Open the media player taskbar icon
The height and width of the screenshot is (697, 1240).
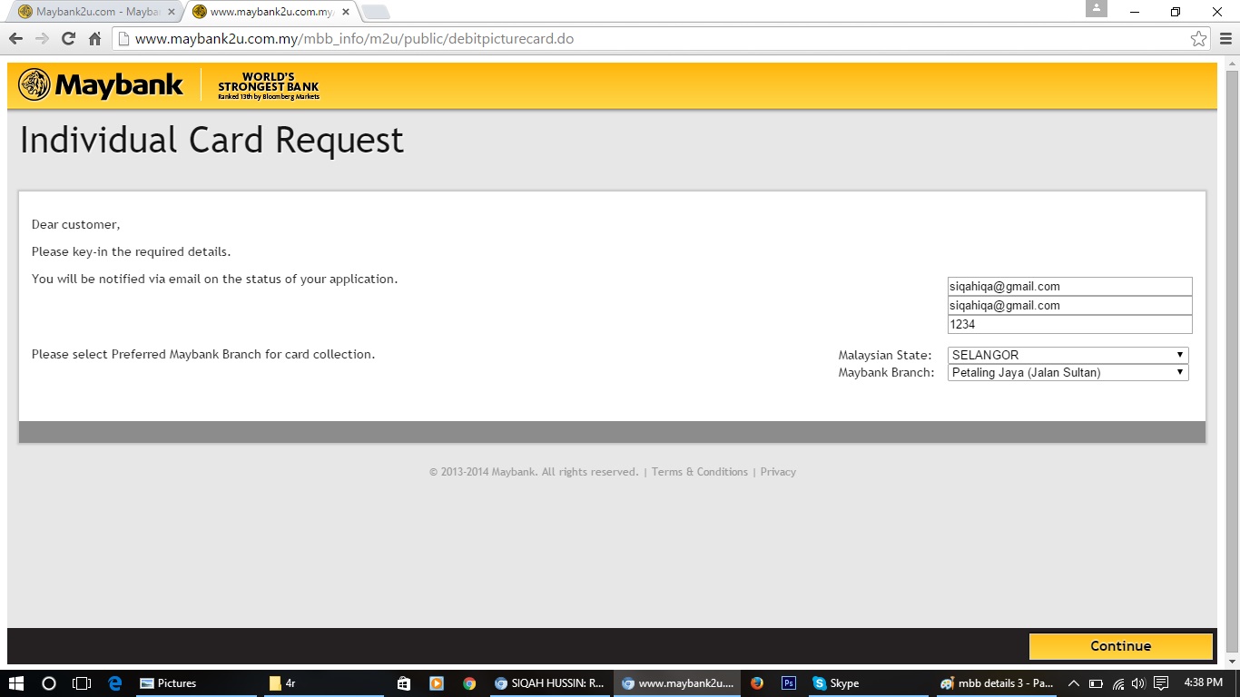tap(436, 683)
